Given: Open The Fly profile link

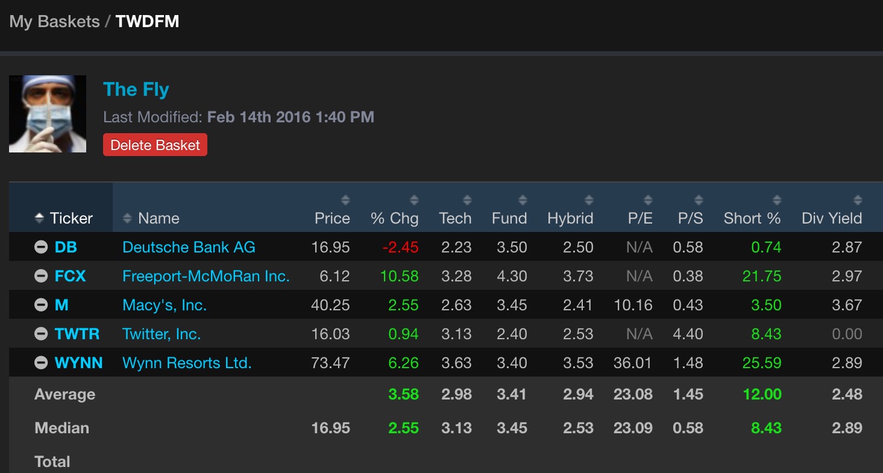Looking at the screenshot, I should point(136,89).
